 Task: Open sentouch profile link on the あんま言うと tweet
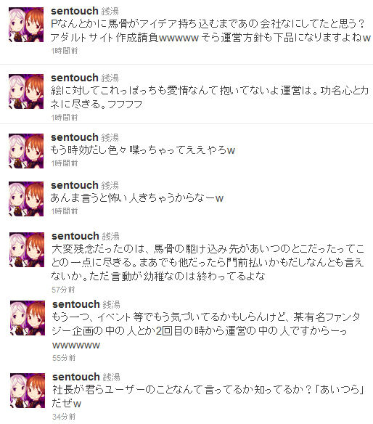(x=75, y=186)
